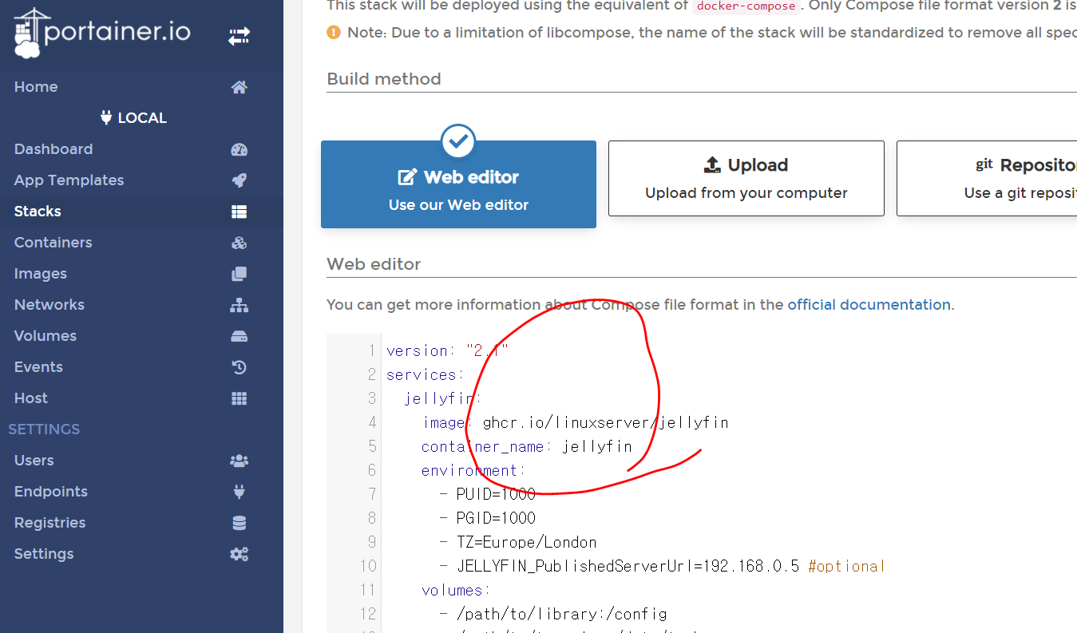
Task: Open the Home menu item
Action: tap(141, 87)
